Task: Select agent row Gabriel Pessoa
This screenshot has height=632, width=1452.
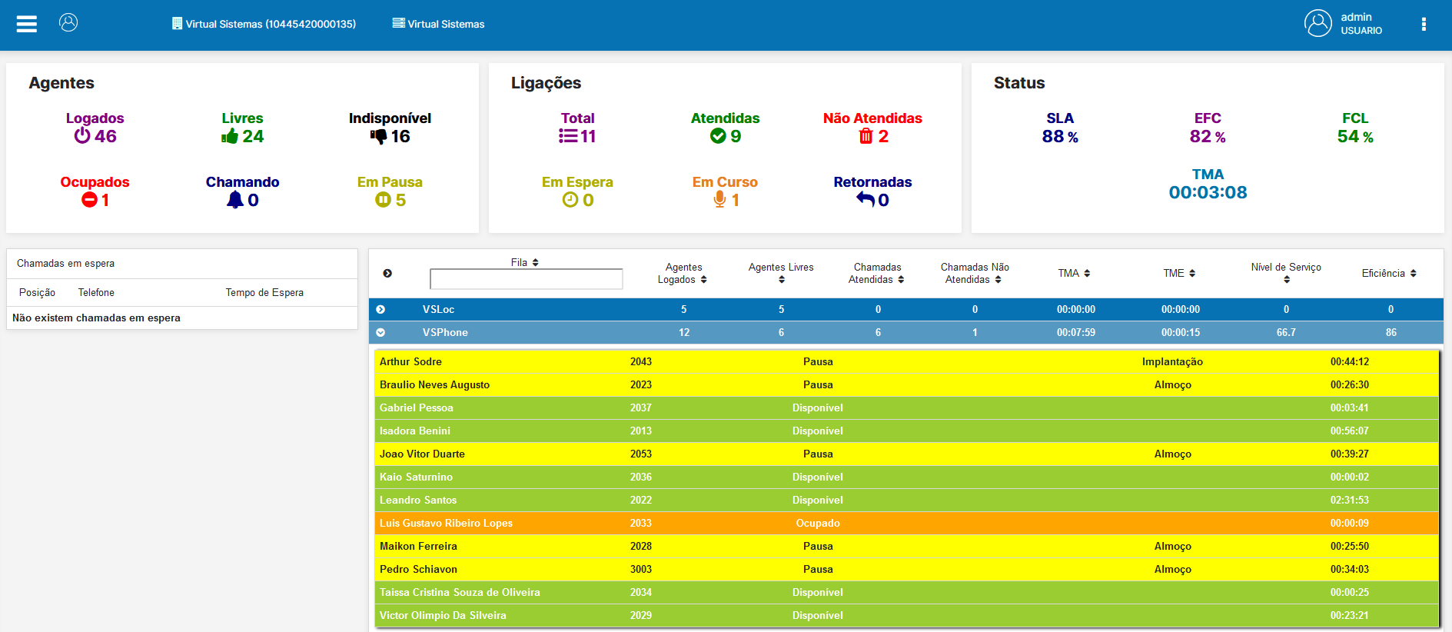Action: click(x=906, y=407)
